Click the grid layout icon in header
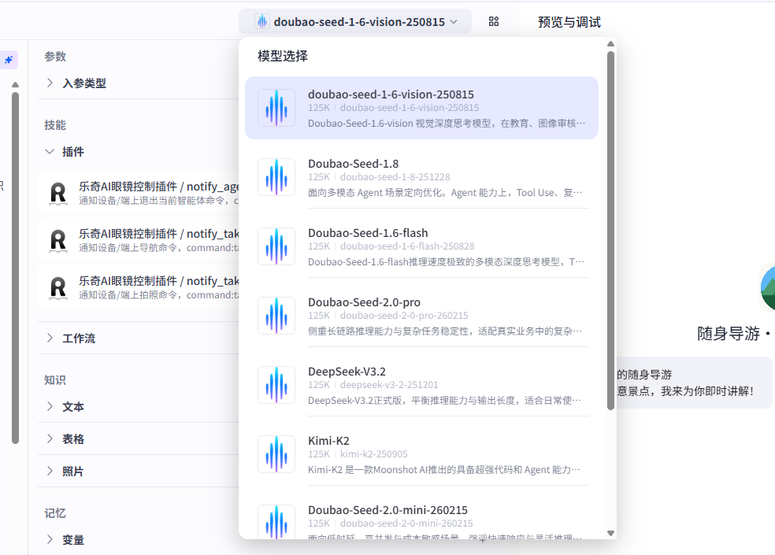Image resolution: width=775 pixels, height=555 pixels. click(493, 21)
